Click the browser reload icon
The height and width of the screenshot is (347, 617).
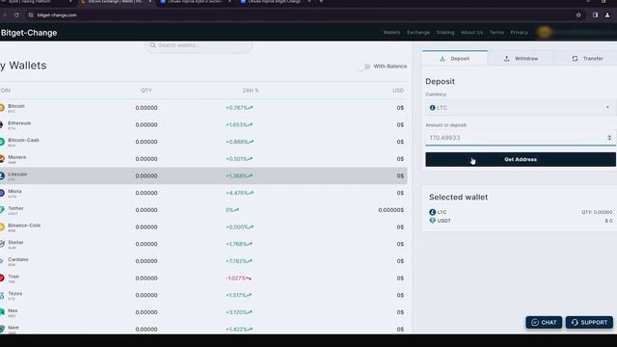tap(16, 15)
